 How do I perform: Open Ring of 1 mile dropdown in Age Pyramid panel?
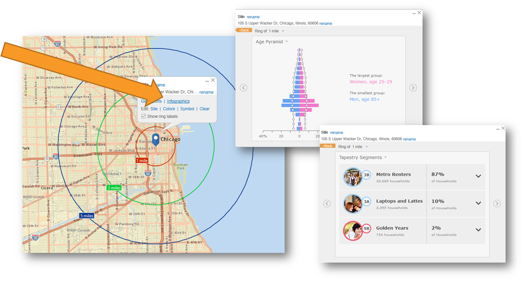(x=283, y=31)
